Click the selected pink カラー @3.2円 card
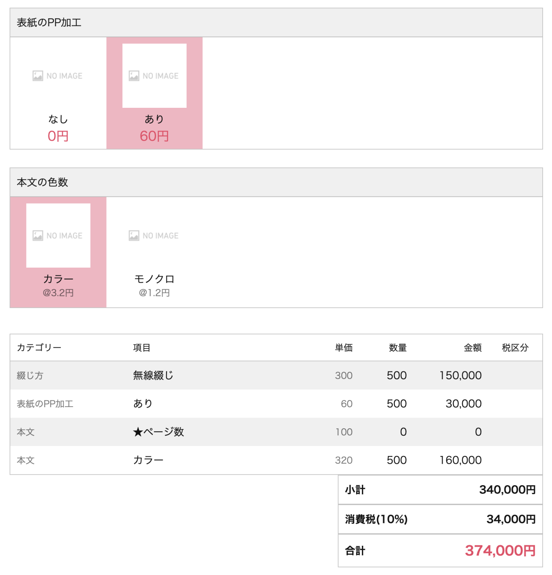The width and height of the screenshot is (552, 575). pos(58,252)
